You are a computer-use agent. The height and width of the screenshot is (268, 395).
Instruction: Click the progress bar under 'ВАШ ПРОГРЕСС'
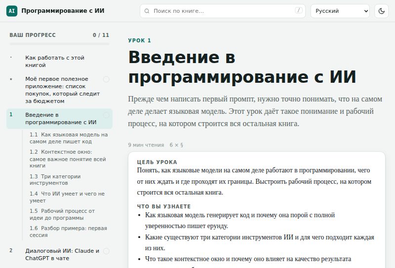tap(59, 44)
